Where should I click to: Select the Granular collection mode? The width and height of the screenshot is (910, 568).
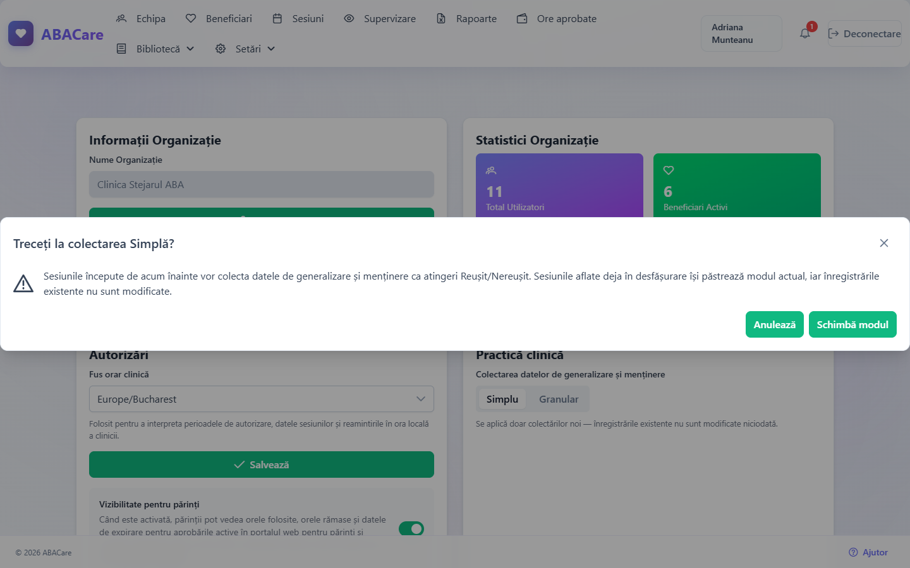[559, 399]
